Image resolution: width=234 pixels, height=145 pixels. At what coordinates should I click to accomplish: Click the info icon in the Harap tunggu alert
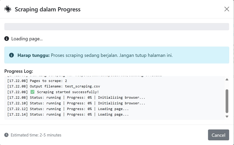pos(11,55)
